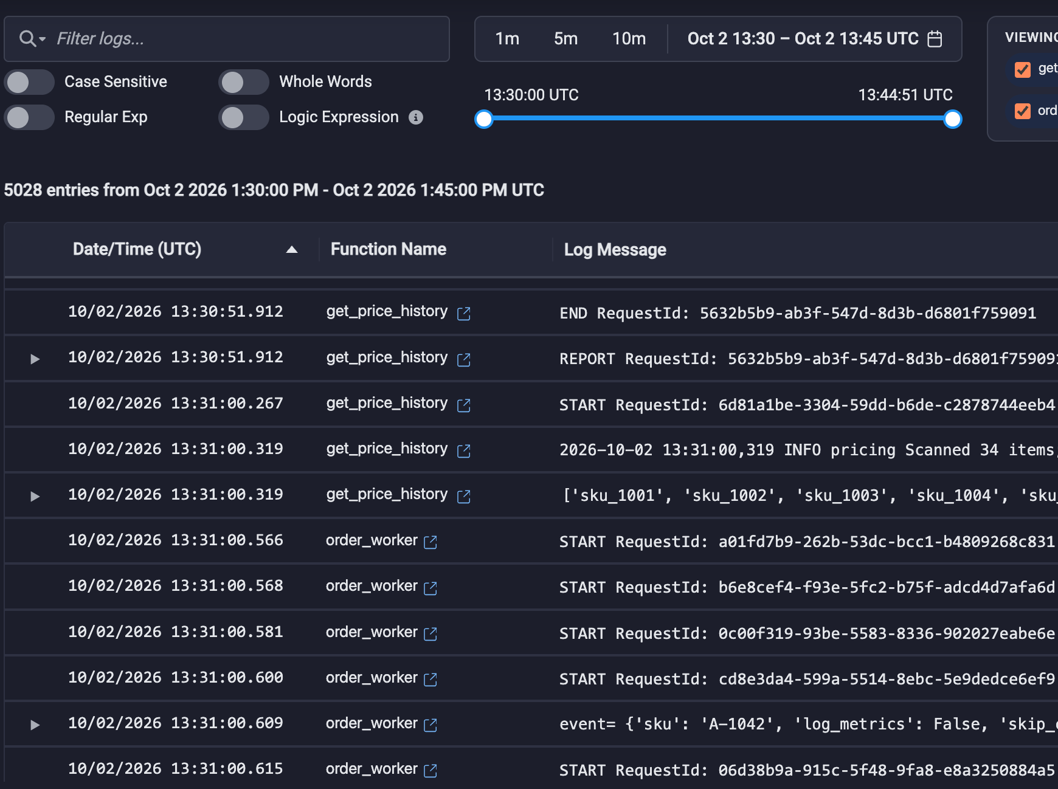1058x789 pixels.
Task: Click timestamp 10/02/2026 13:31:00.600
Action: 176,678
